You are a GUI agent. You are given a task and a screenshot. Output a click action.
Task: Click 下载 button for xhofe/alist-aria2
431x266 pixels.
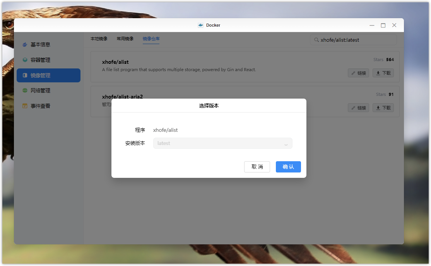coord(383,108)
